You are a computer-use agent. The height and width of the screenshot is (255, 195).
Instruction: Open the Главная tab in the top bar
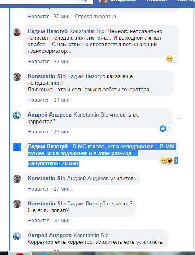[156, 1]
